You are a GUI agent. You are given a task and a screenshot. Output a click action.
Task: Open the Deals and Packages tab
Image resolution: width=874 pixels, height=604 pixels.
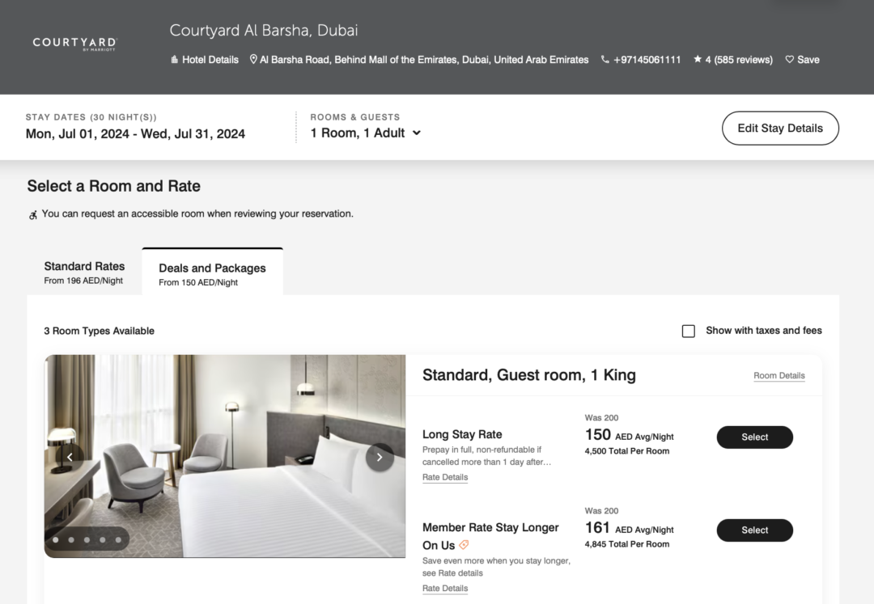coord(212,271)
